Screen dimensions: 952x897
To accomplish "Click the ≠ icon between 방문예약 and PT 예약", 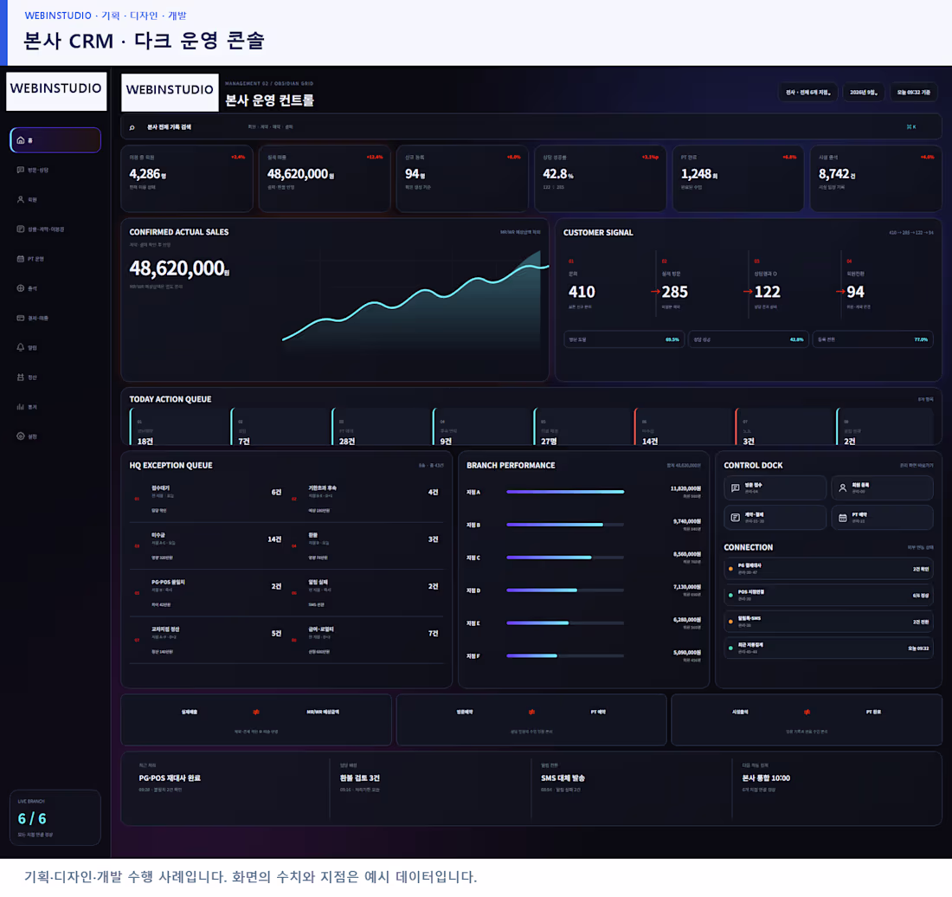I will pyautogui.click(x=531, y=712).
